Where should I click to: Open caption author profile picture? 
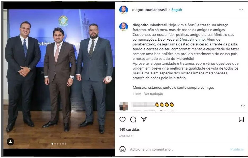tap(124, 27)
